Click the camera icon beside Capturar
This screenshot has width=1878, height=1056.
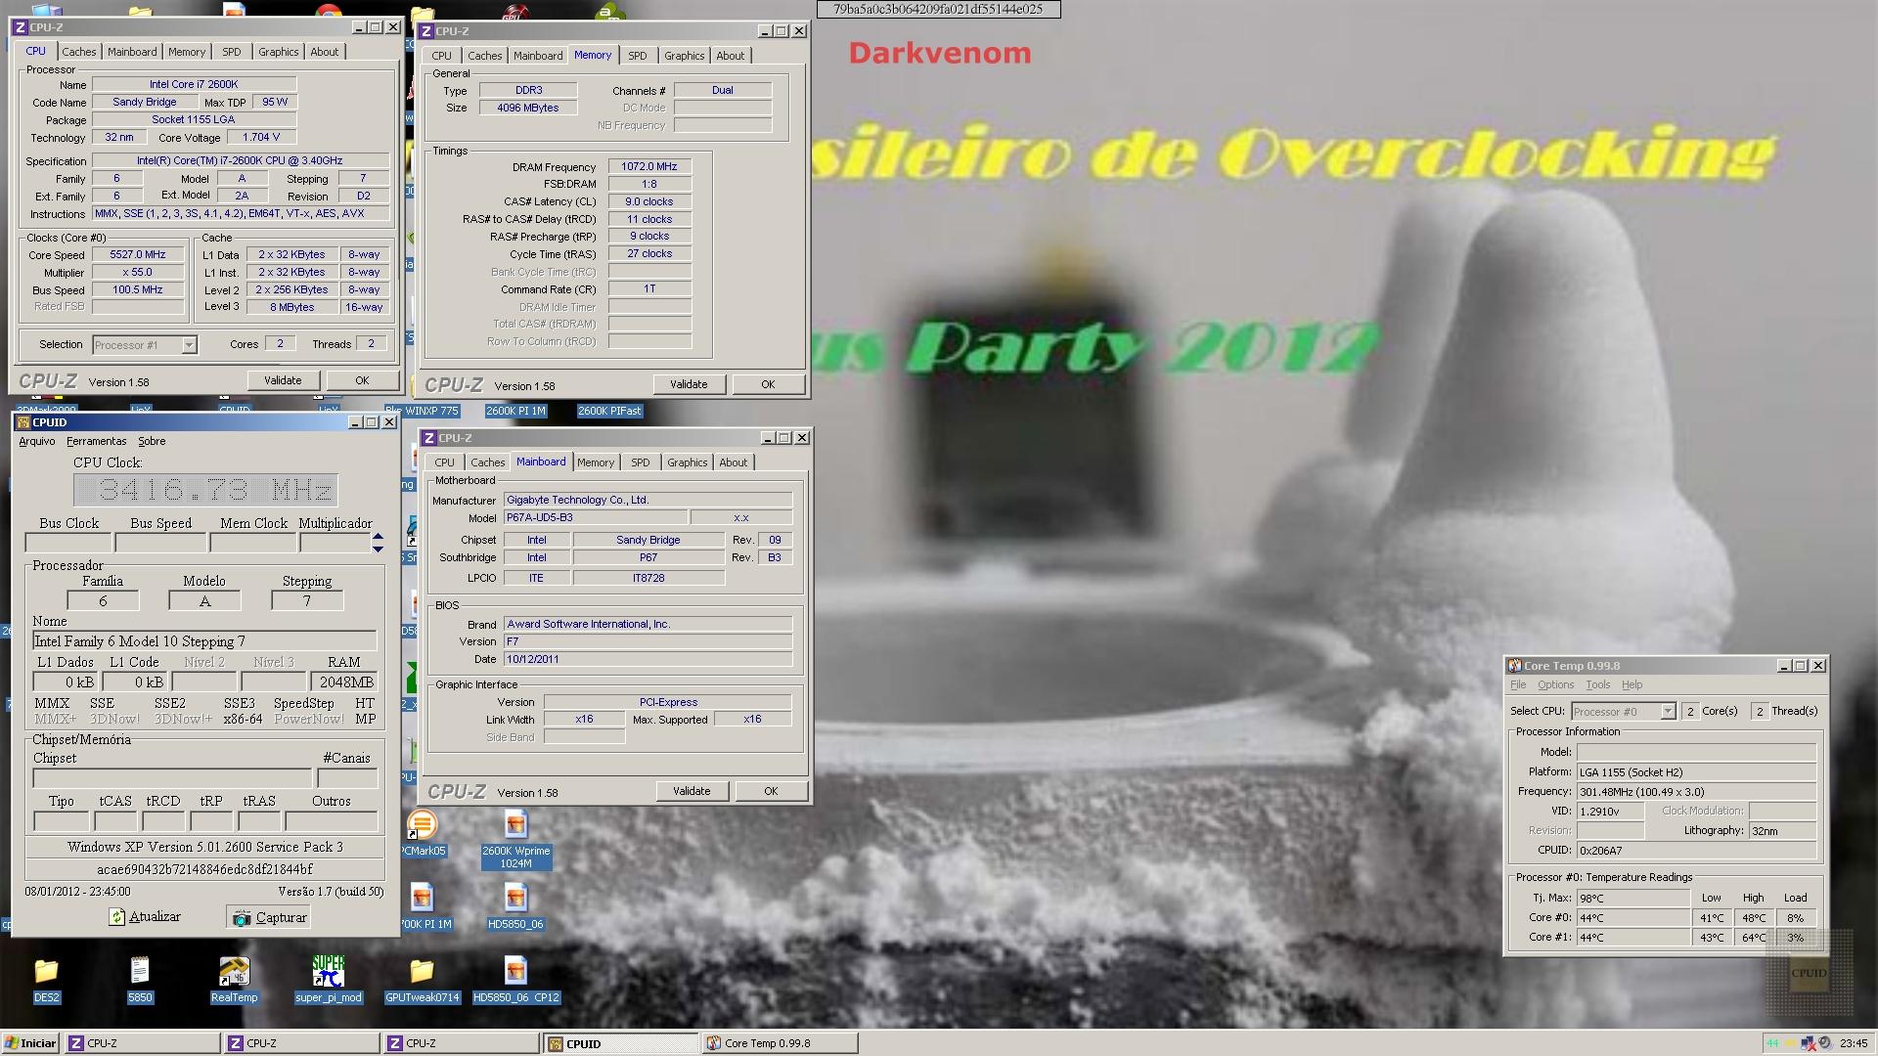242,918
